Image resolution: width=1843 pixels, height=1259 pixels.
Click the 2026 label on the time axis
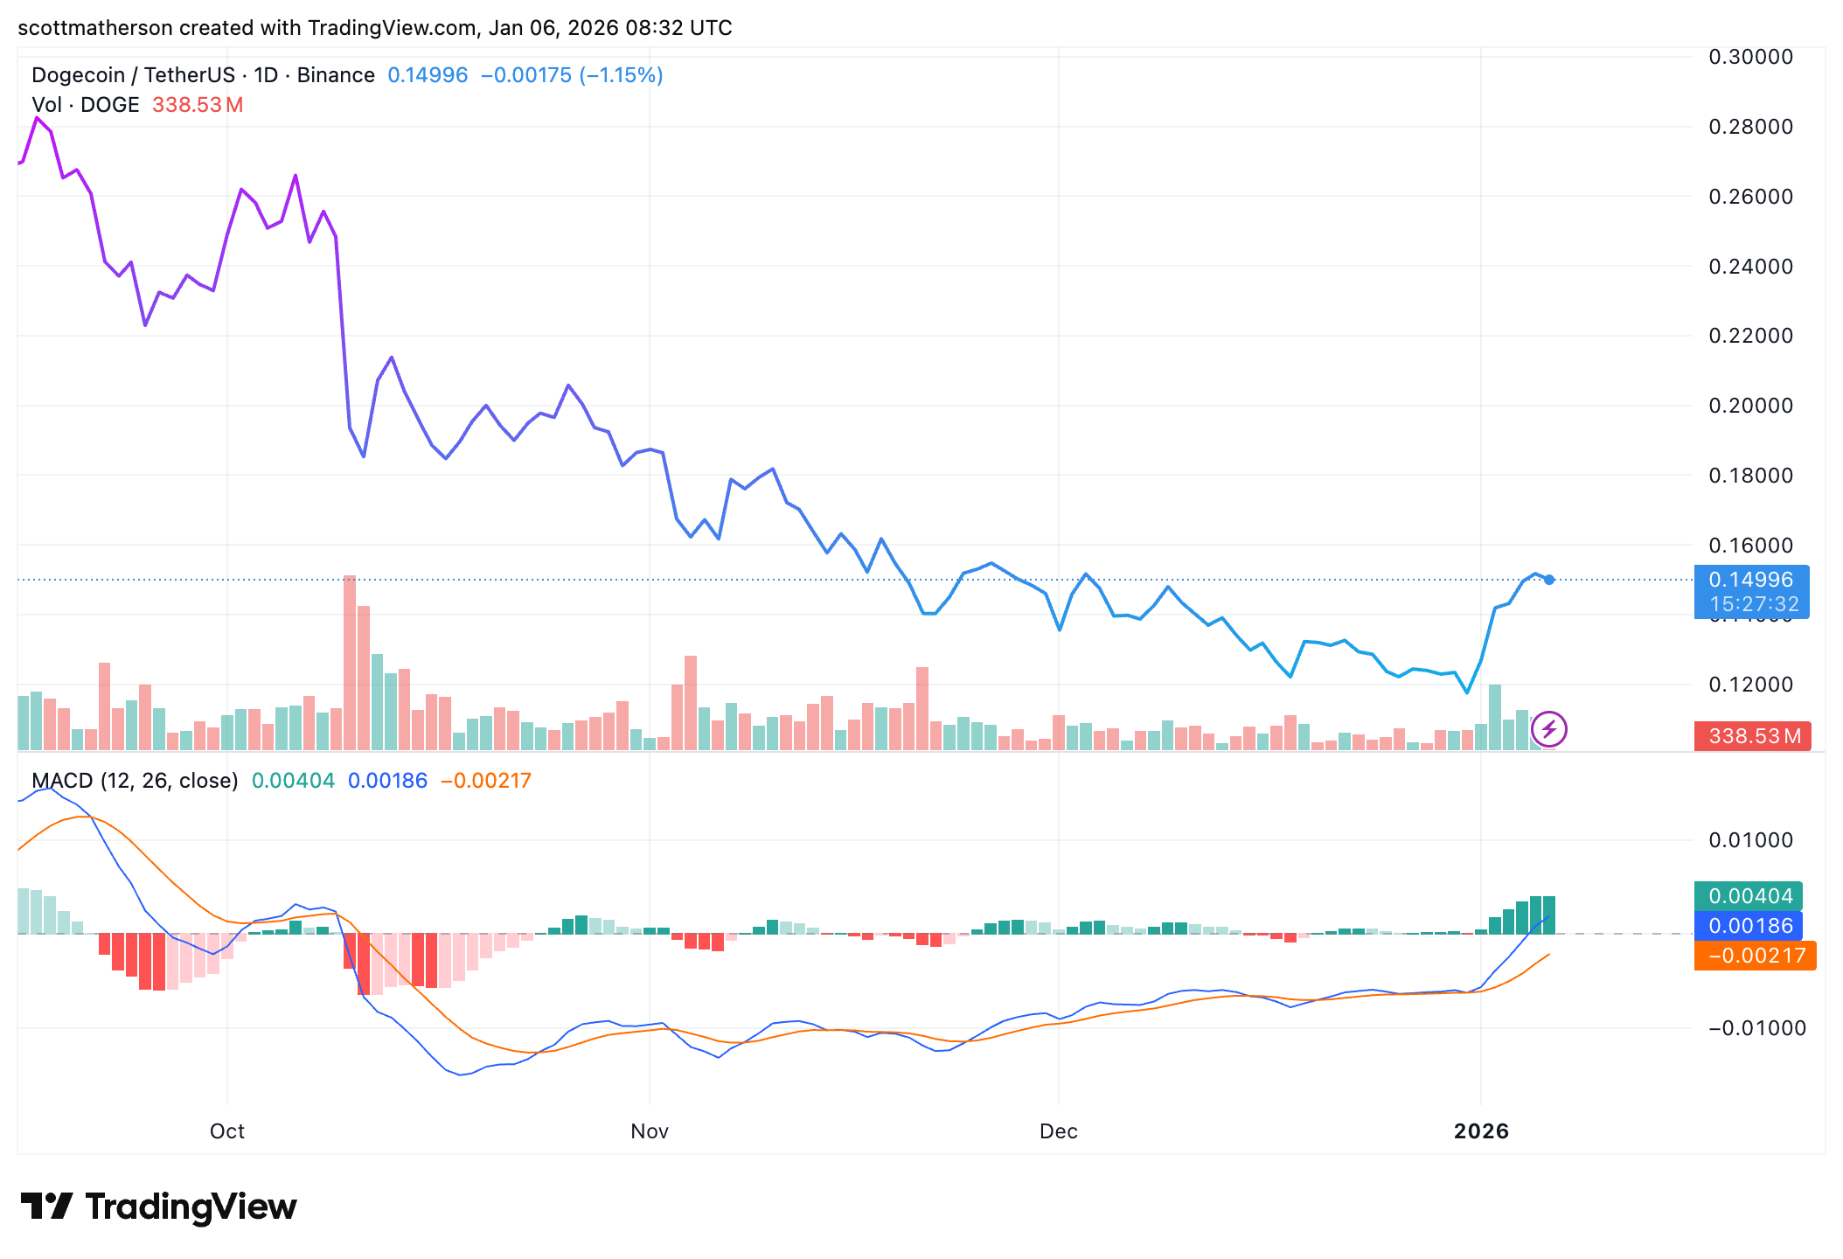tap(1482, 1130)
